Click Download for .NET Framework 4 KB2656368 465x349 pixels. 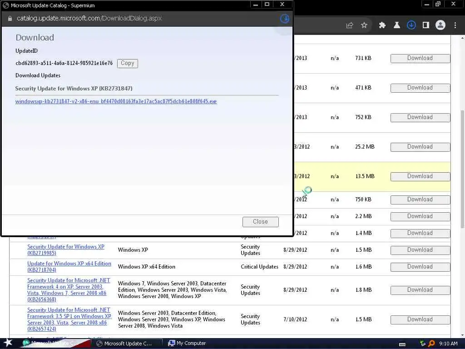pyautogui.click(x=420, y=290)
